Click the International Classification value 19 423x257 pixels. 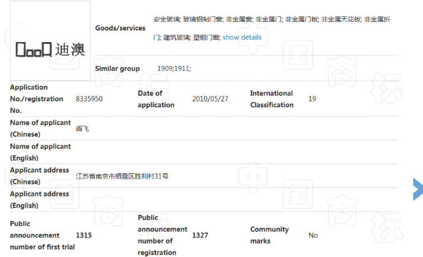coord(312,99)
